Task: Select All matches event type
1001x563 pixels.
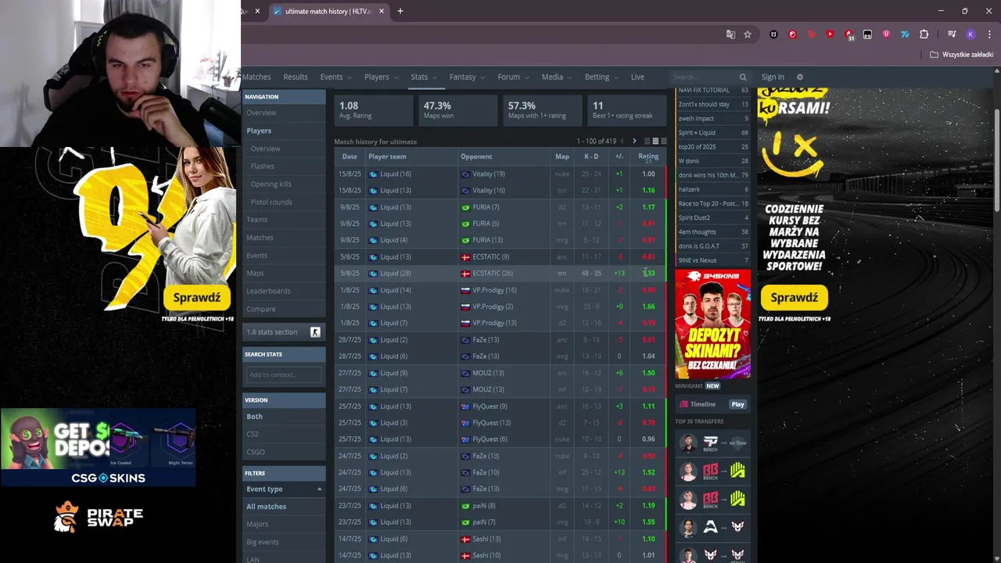Action: pos(266,507)
